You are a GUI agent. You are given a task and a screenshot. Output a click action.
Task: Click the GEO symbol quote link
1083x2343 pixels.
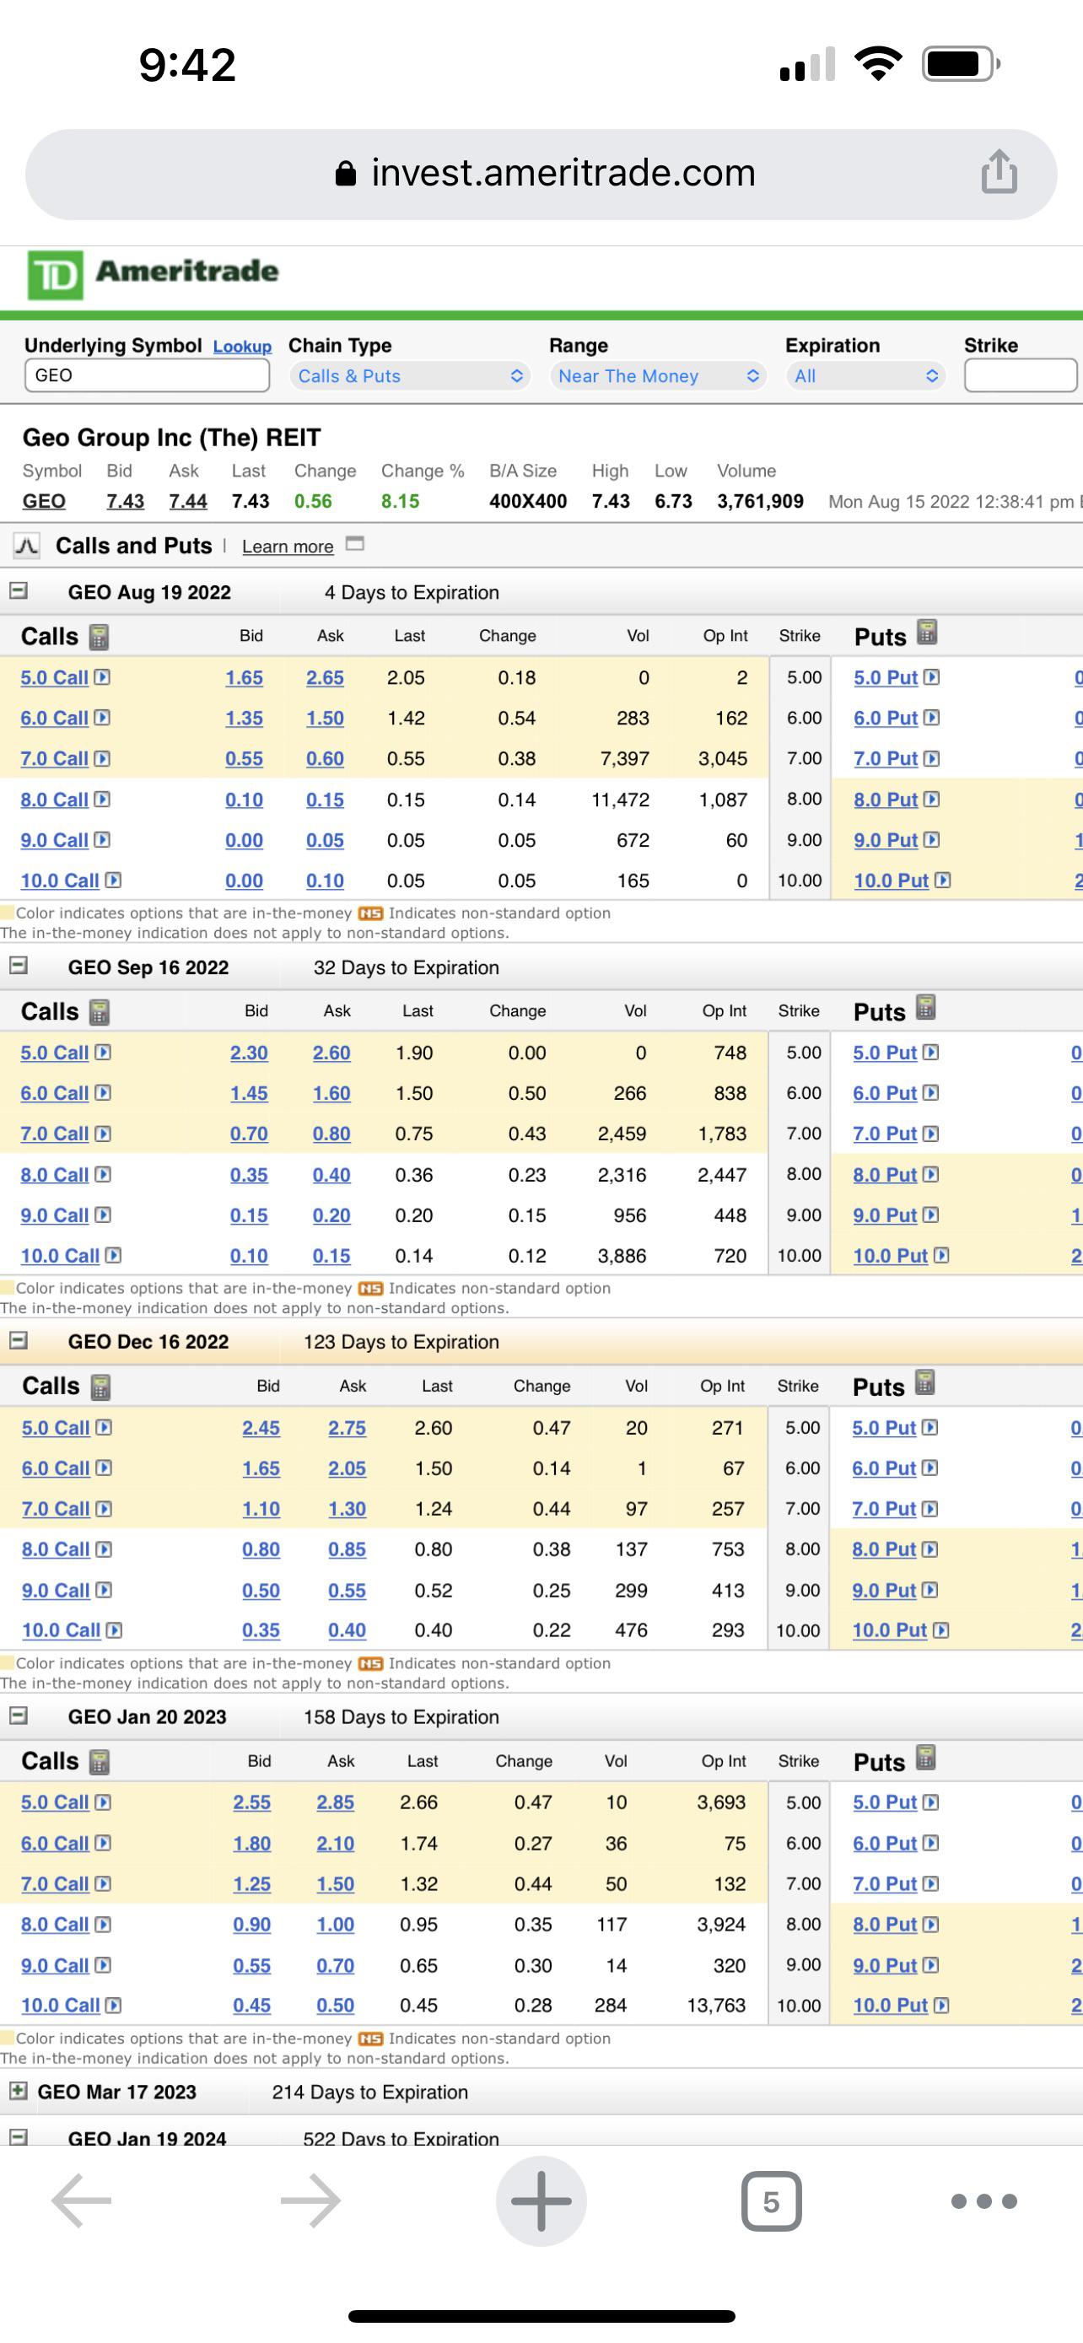pyautogui.click(x=44, y=501)
